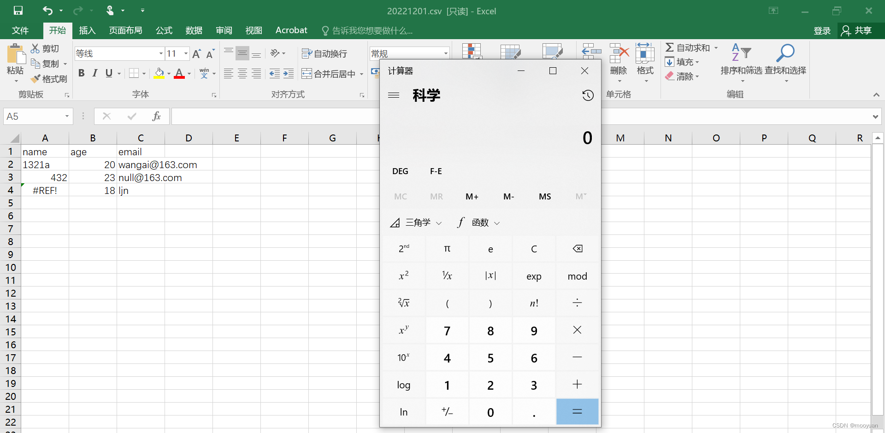This screenshot has width=885, height=433.
Task: Click the Save icon in Excel title bar
Action: tap(18, 10)
